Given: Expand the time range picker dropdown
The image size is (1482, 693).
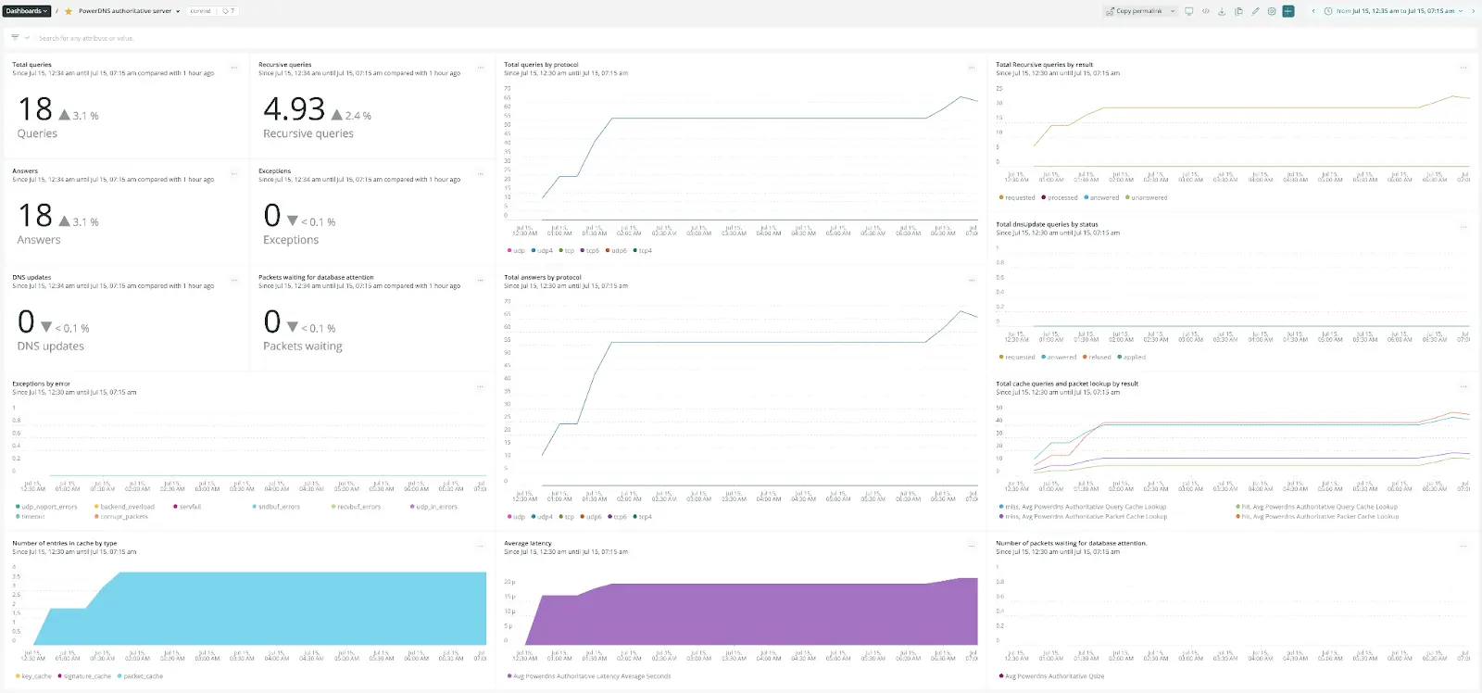Looking at the screenshot, I should click(x=1461, y=11).
